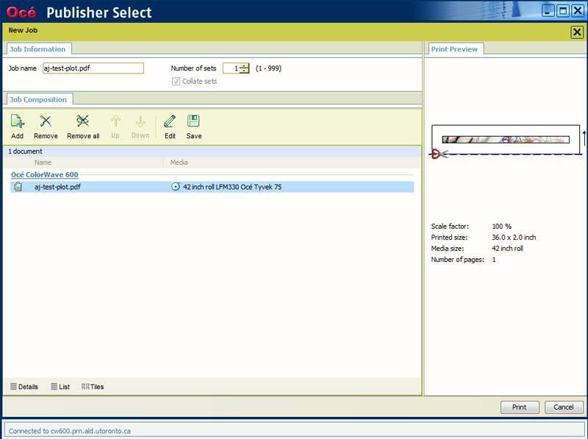Screen dimensions: 588x439
Task: Click the document icon beside aj-test-plot.pdf
Action: click(x=18, y=187)
